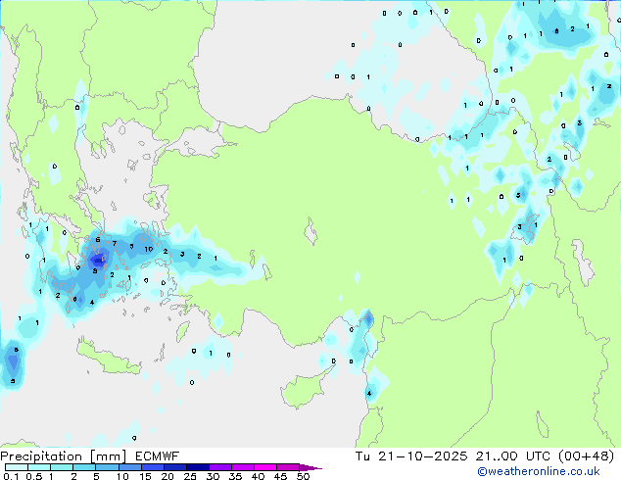Click the legend scale label '25'

pos(190,476)
